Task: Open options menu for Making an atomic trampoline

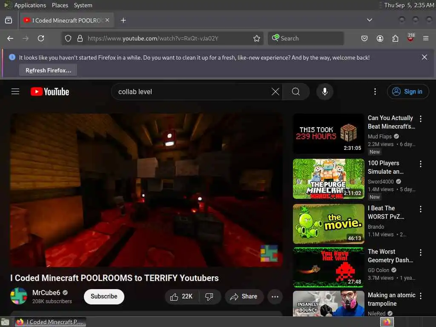Action: pos(420,296)
